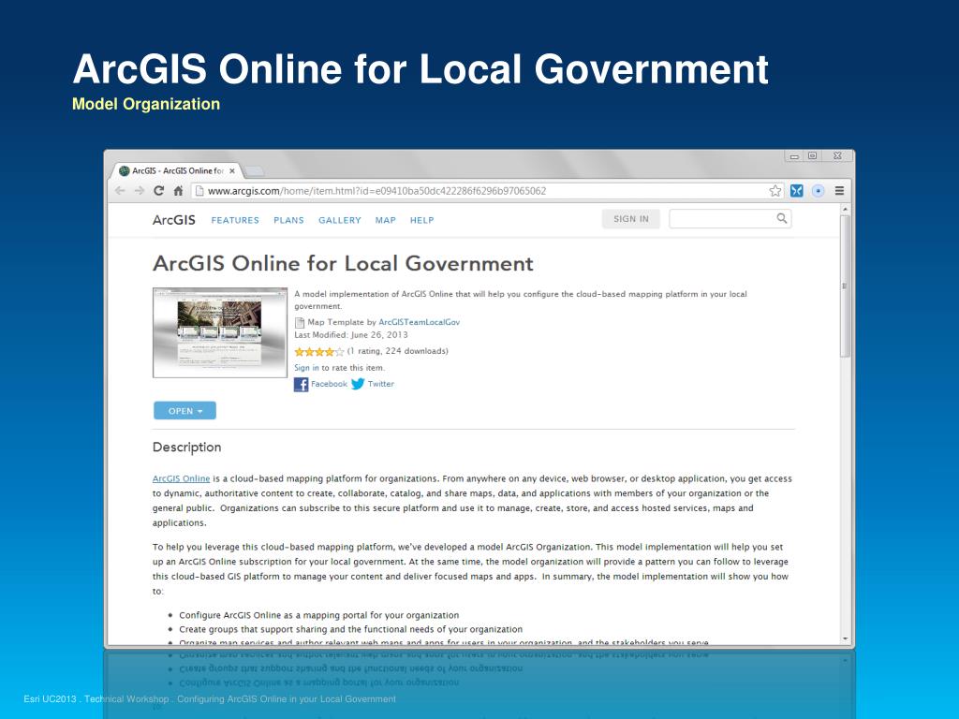Click bullet 'Create groups that support sharing'
This screenshot has height=719, width=959.
click(x=350, y=629)
